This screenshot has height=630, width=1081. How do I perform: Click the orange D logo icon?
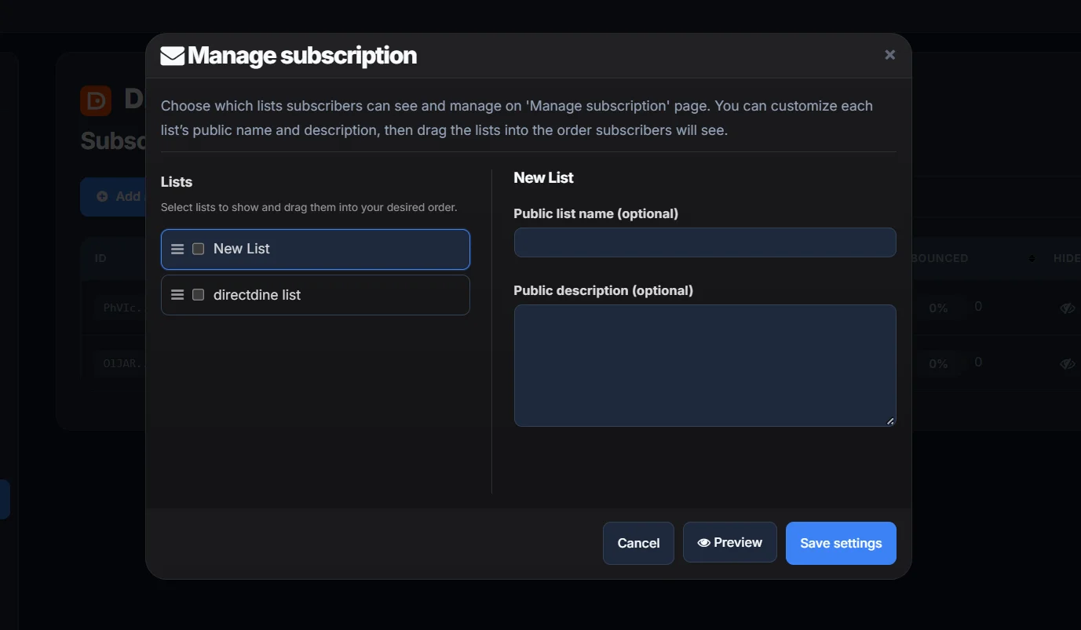pyautogui.click(x=96, y=100)
